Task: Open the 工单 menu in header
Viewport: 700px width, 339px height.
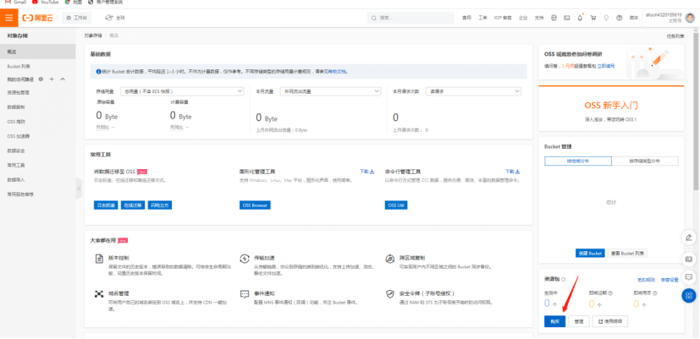Action: (482, 18)
